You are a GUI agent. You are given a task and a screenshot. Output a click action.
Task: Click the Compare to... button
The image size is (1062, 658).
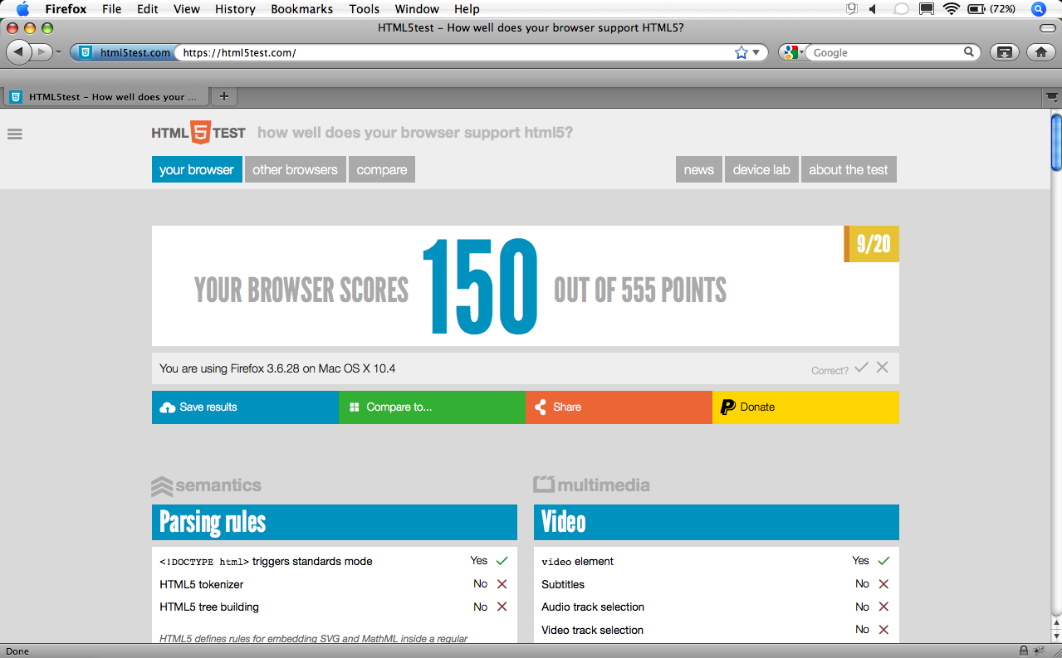tap(432, 407)
